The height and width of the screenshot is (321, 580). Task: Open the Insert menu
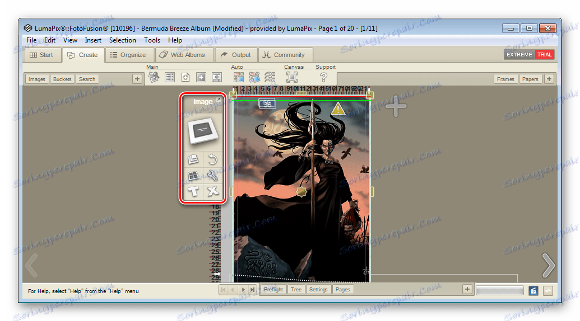click(93, 40)
